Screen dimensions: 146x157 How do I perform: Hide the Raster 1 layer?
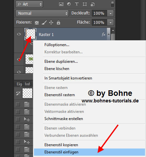19,34
